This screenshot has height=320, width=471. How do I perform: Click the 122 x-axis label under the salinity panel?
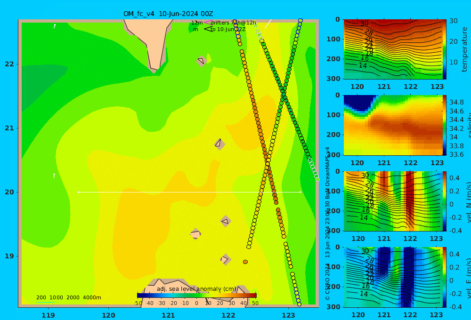[411, 163]
